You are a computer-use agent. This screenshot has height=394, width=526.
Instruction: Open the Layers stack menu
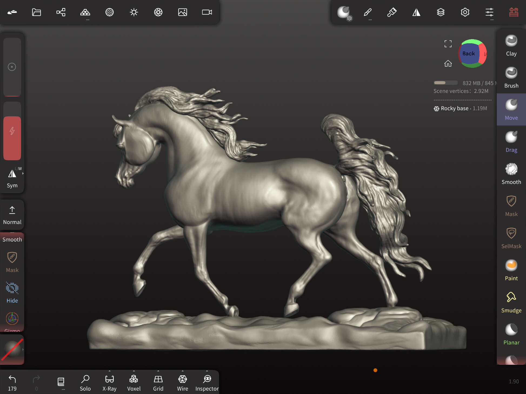pyautogui.click(x=441, y=12)
